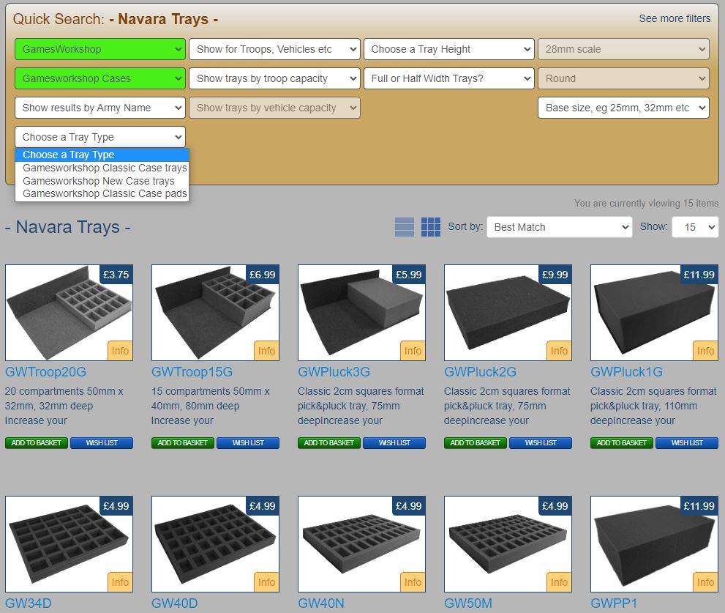Viewport: 725px width, 613px height.
Task: Open Info badge on GWPluck3G image
Action: (413, 351)
